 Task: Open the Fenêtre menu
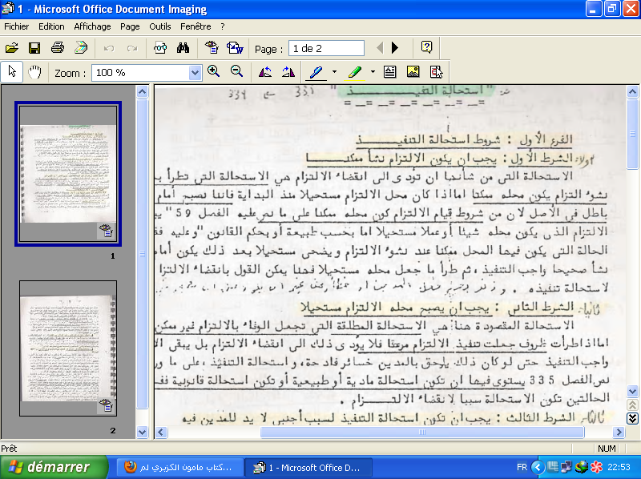click(196, 26)
